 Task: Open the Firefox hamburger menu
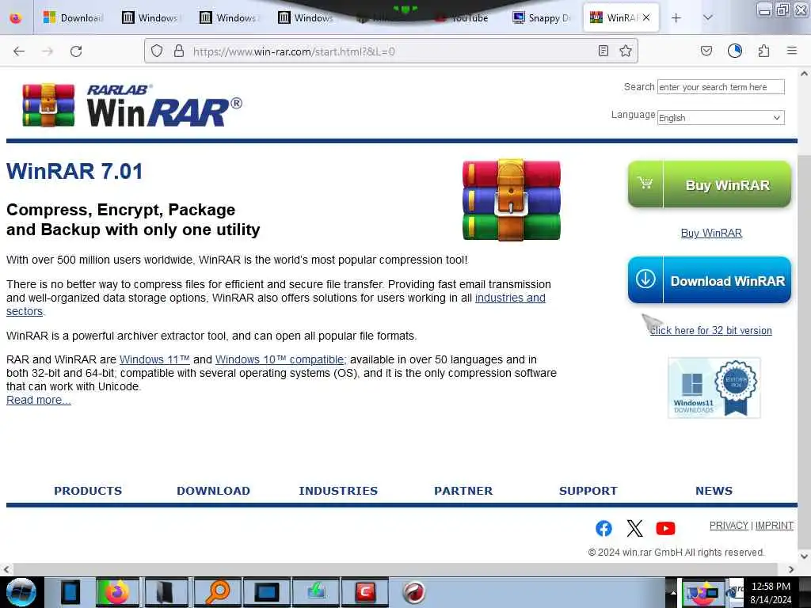pos(792,51)
